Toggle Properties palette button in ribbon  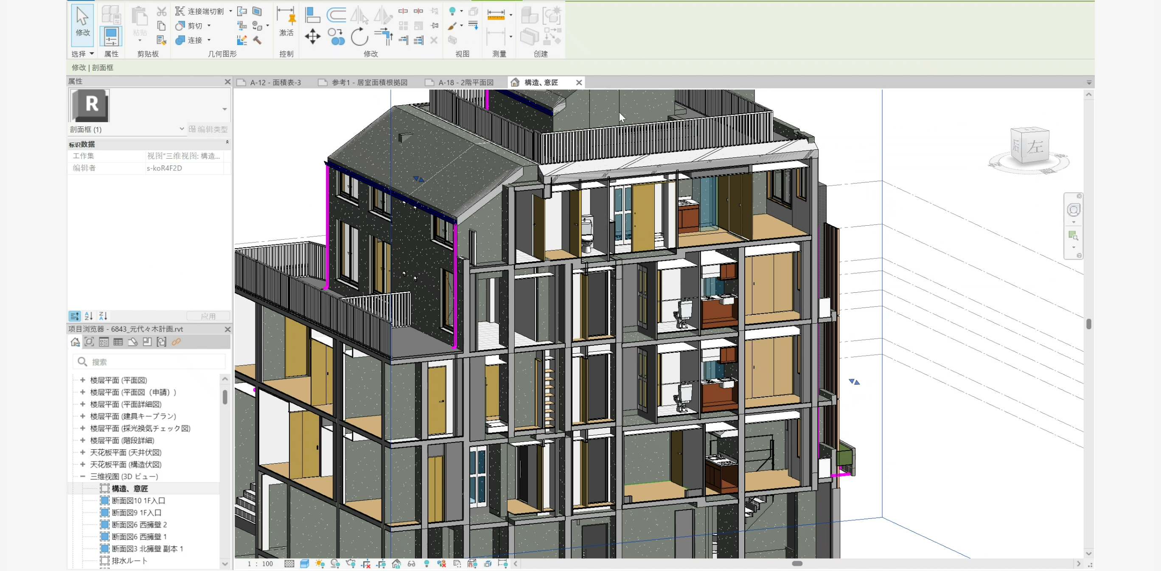(x=111, y=36)
